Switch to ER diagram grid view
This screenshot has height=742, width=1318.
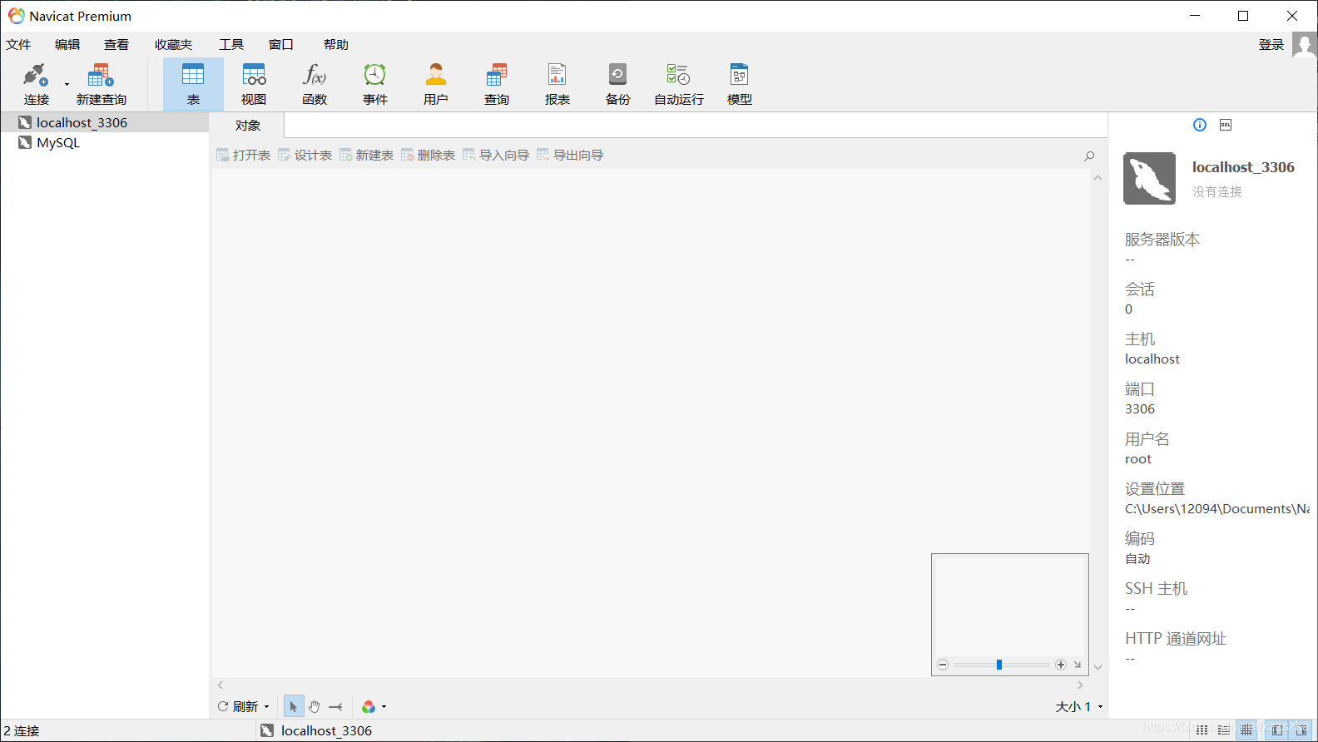tap(1246, 730)
